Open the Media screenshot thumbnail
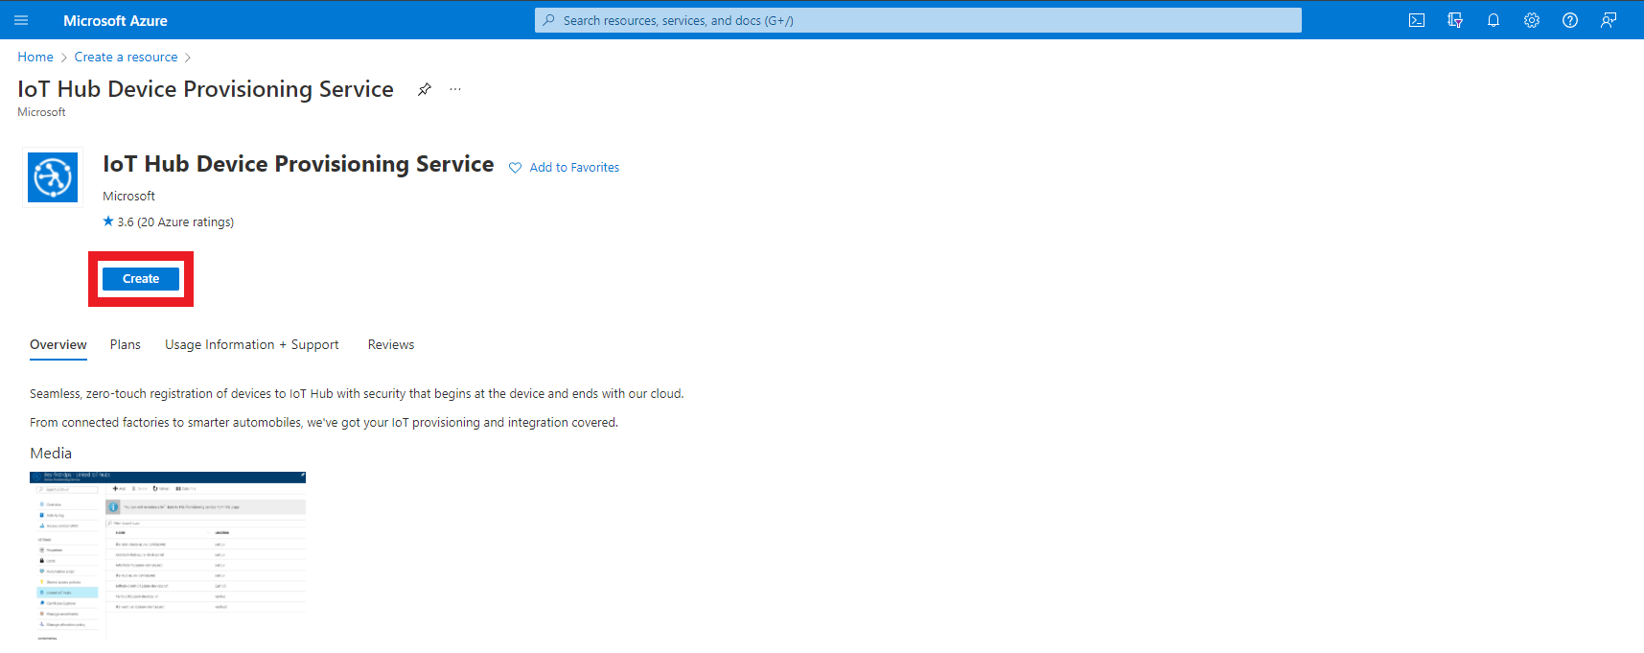This screenshot has height=653, width=1644. (168, 555)
